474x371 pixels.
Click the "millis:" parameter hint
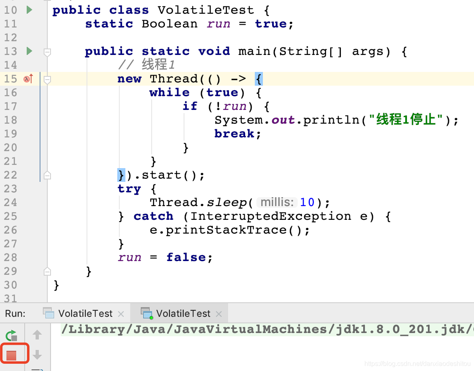pyautogui.click(x=277, y=202)
